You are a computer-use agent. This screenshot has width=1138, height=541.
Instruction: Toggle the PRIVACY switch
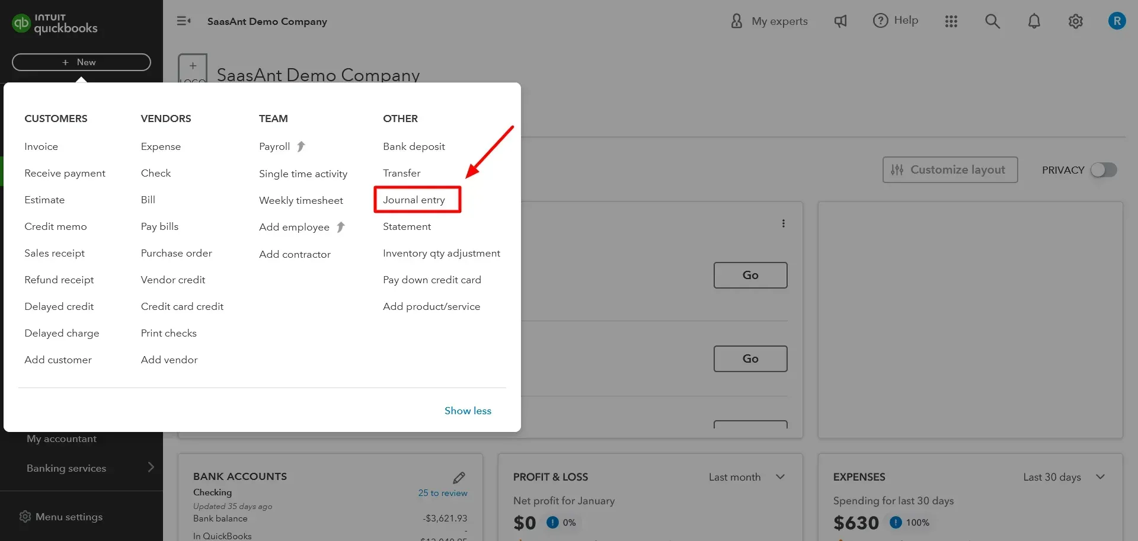[x=1104, y=170]
